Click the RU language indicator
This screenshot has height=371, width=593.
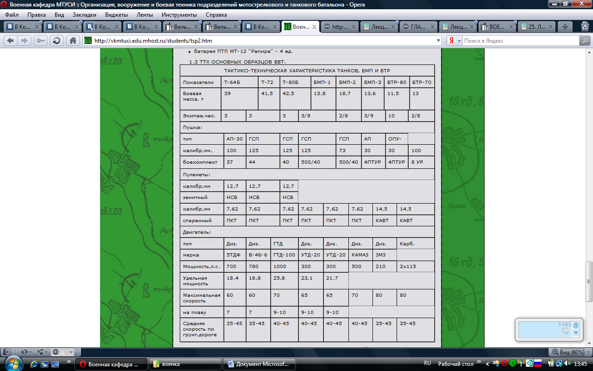pos(427,364)
